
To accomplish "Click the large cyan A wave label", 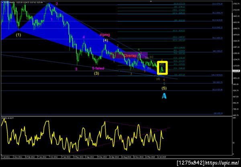I will coord(164,96).
